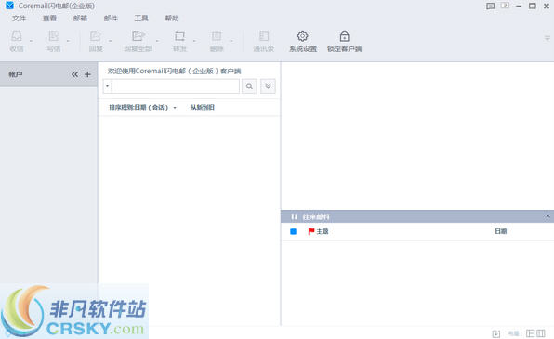
Task: Open the 删除 dropdown arrow
Action: click(231, 41)
